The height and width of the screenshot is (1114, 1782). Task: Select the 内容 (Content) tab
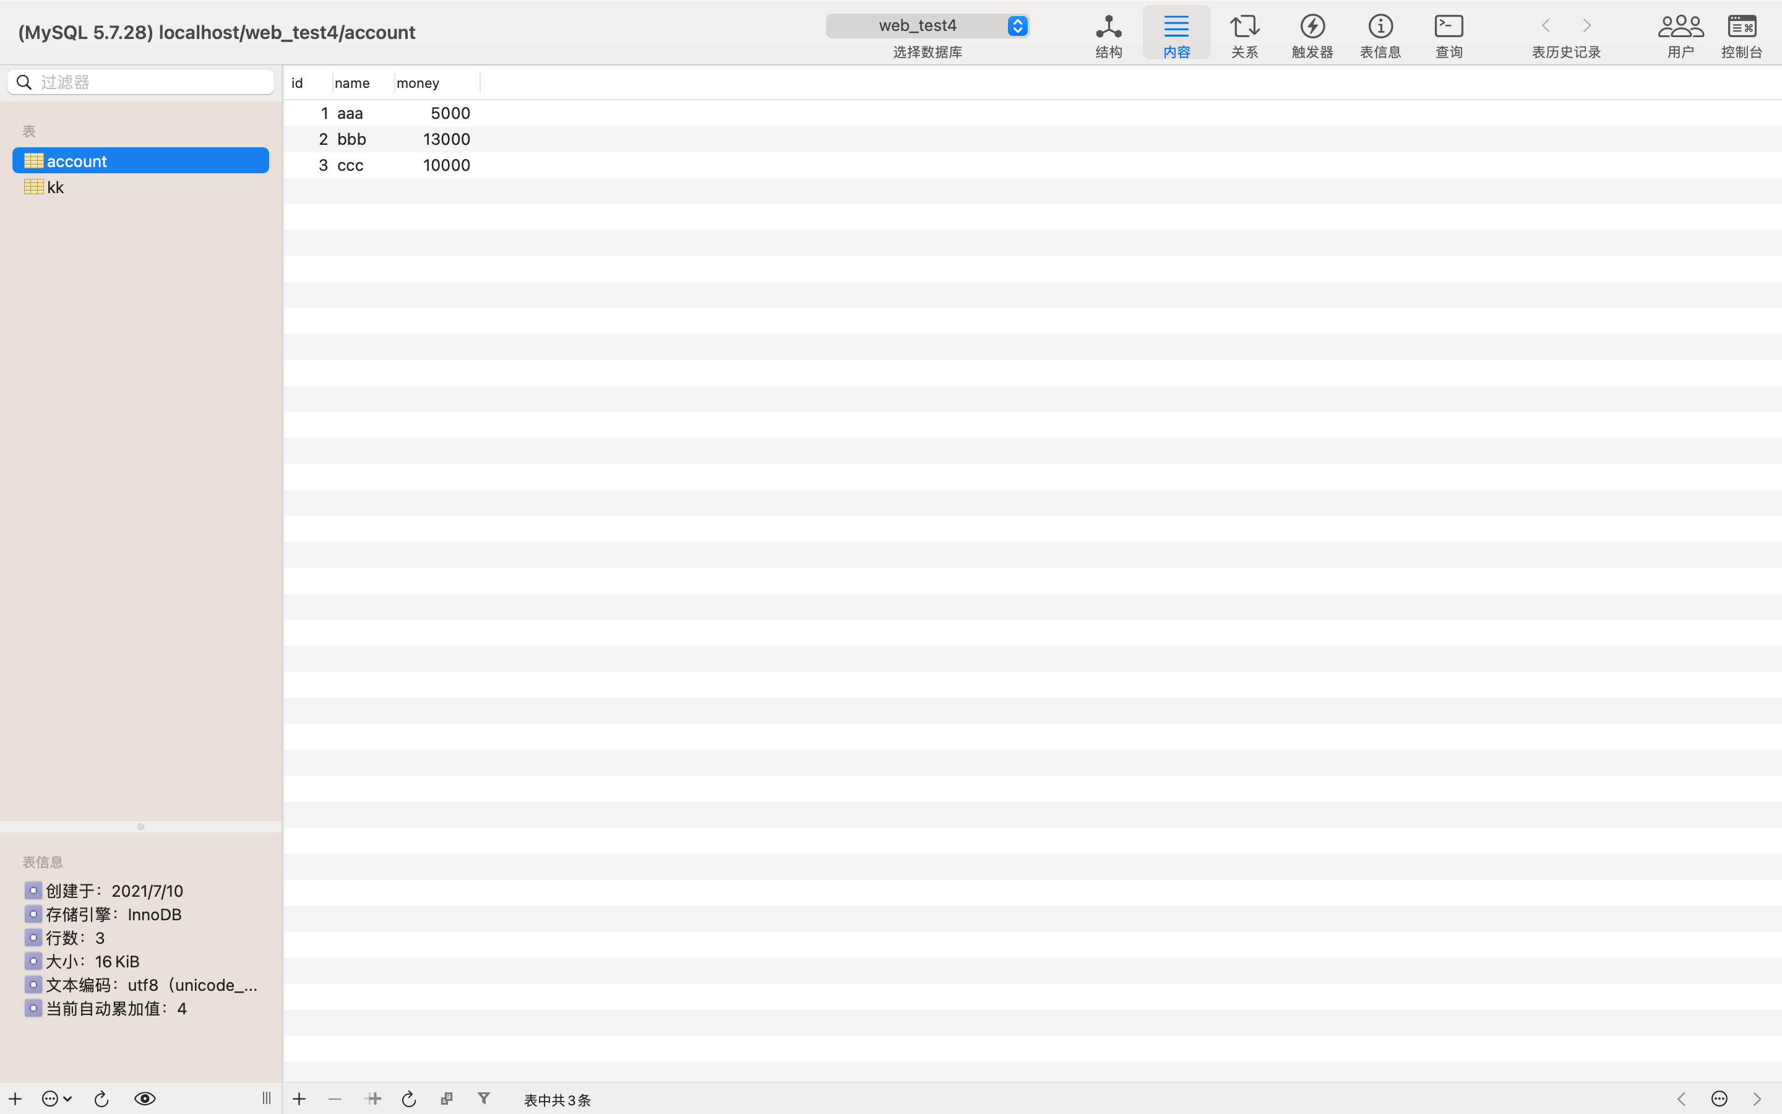[1176, 35]
